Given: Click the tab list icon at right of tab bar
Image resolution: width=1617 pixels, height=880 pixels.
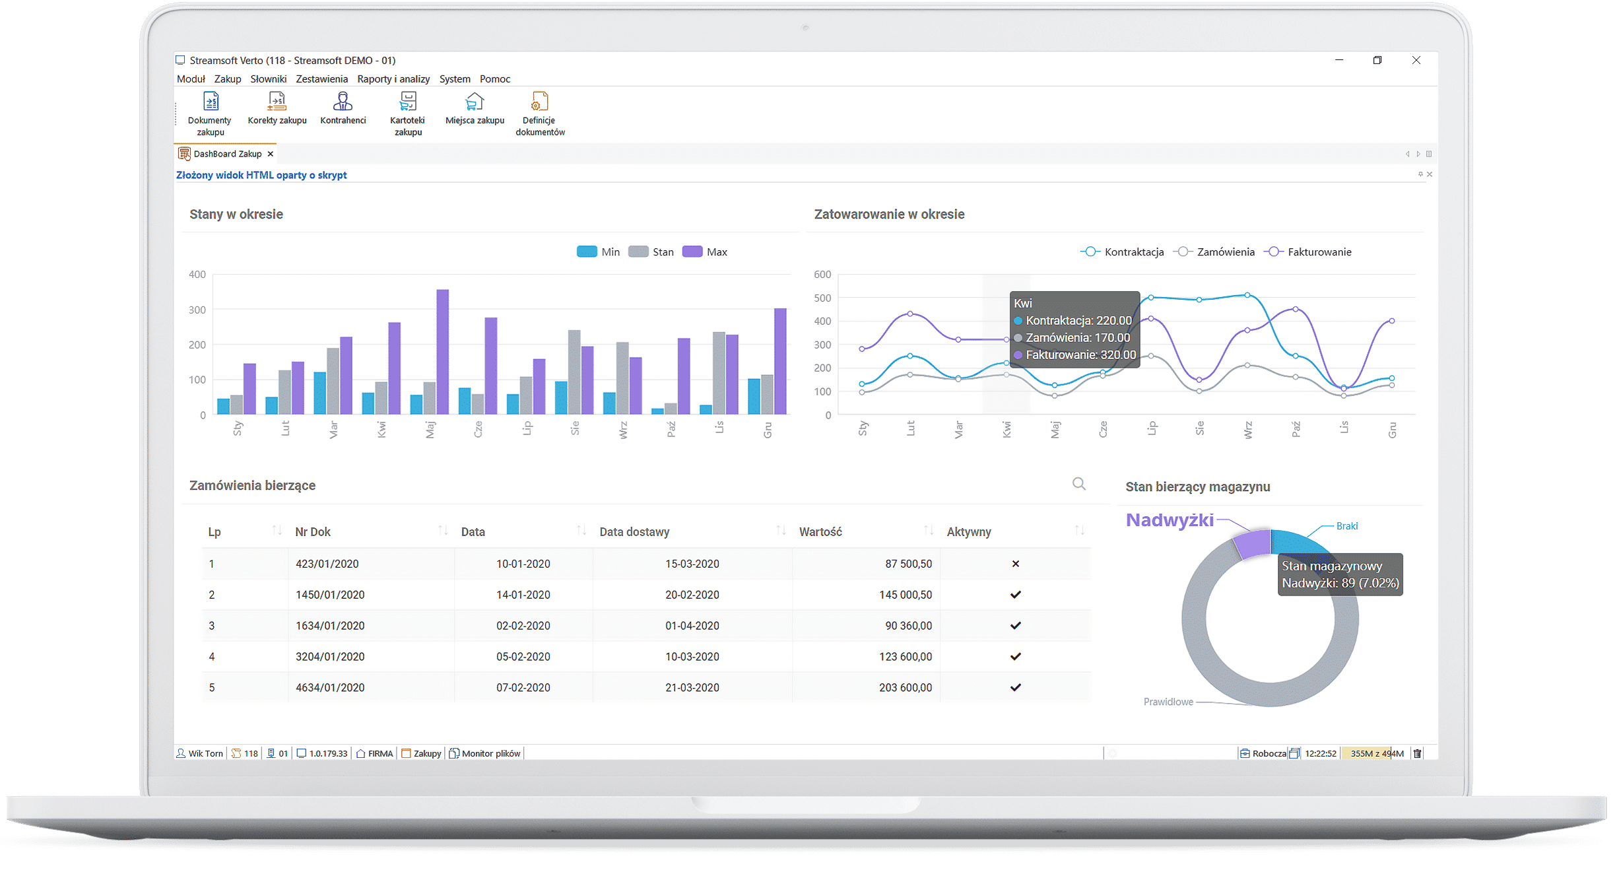Looking at the screenshot, I should (x=1429, y=154).
